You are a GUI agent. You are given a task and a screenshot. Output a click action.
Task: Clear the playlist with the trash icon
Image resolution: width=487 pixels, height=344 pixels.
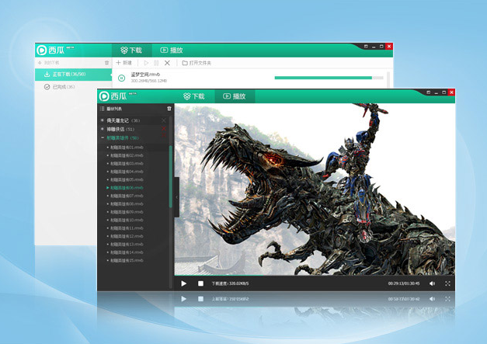pyautogui.click(x=169, y=109)
